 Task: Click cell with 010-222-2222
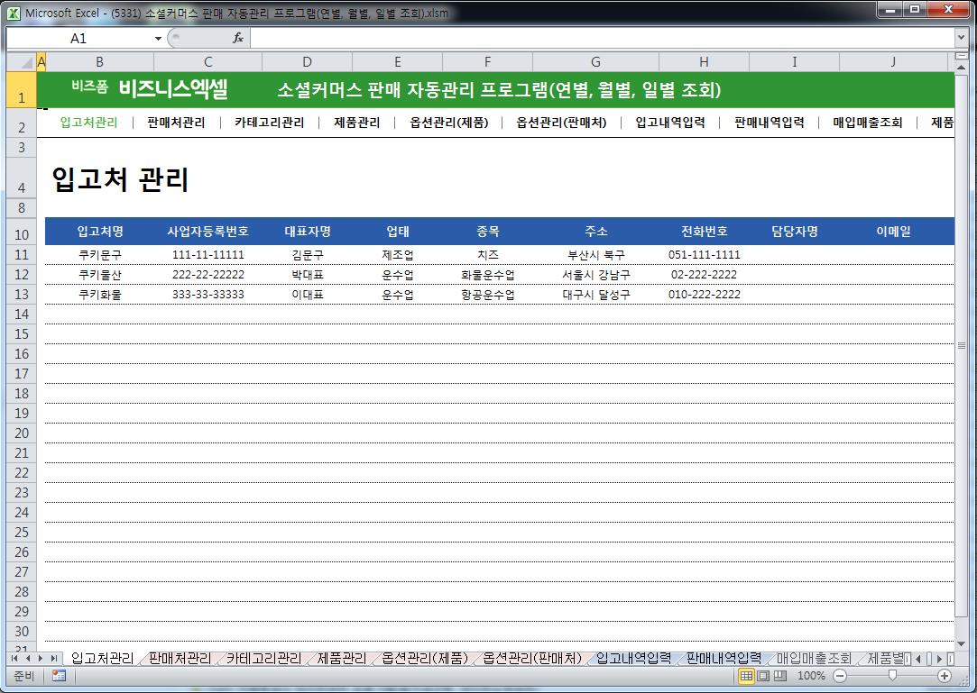point(704,295)
